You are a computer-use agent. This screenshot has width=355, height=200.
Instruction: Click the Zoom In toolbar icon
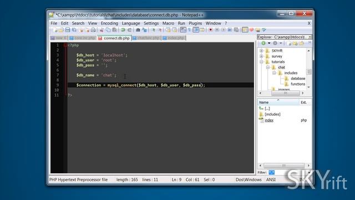(153, 30)
